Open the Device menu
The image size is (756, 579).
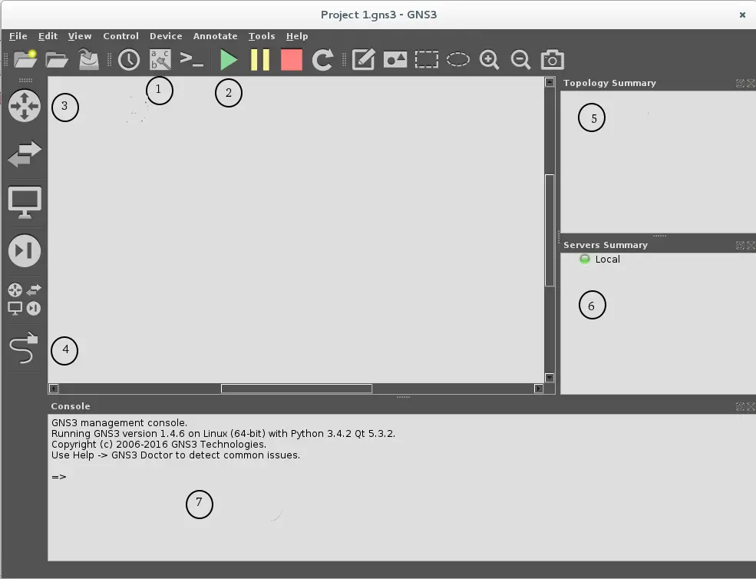point(166,36)
